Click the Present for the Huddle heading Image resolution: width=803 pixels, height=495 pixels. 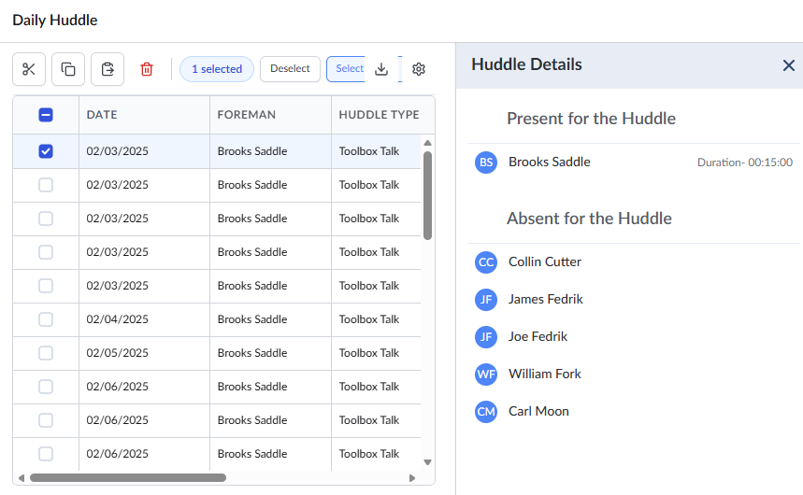(591, 119)
